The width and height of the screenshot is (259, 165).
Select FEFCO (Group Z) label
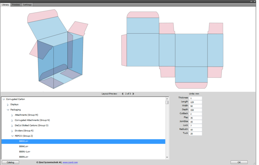24,136
